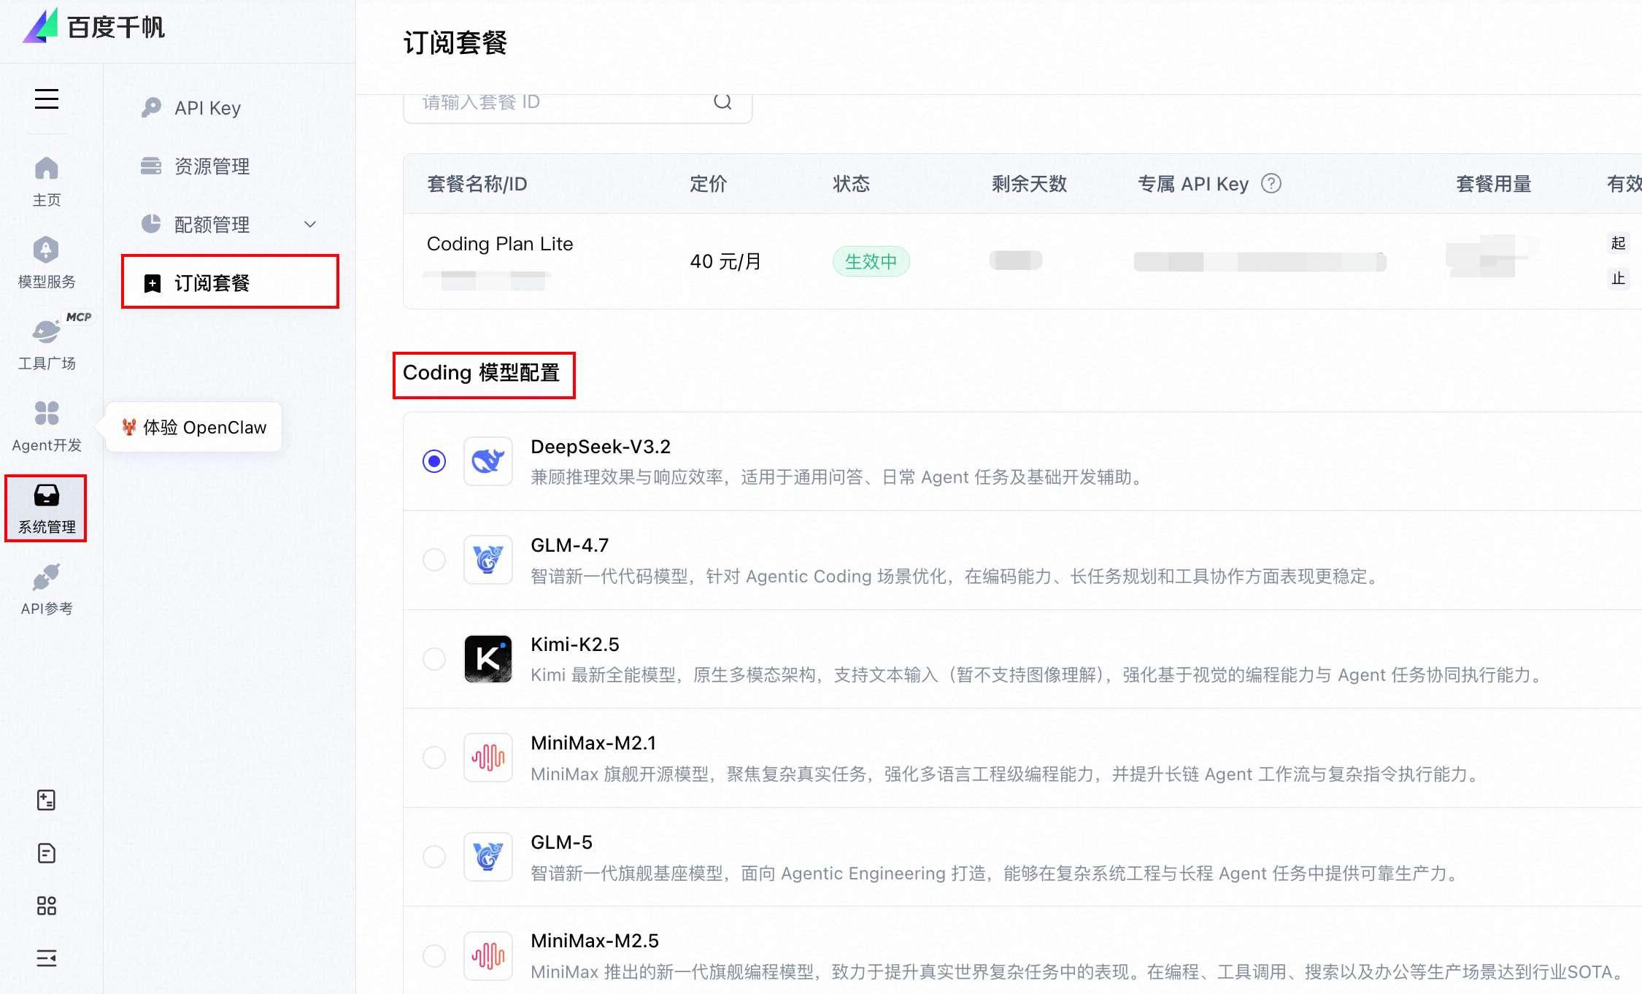Select the Kimi-K2.5 model radio button
The image size is (1642, 994).
[x=434, y=659]
